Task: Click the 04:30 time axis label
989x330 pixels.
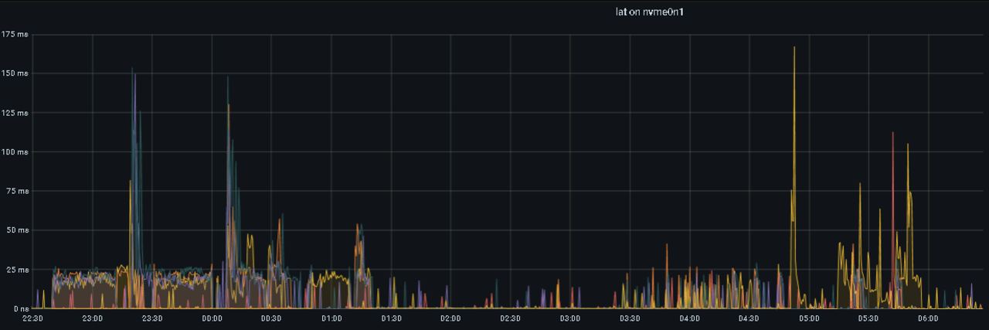Action: [x=749, y=318]
